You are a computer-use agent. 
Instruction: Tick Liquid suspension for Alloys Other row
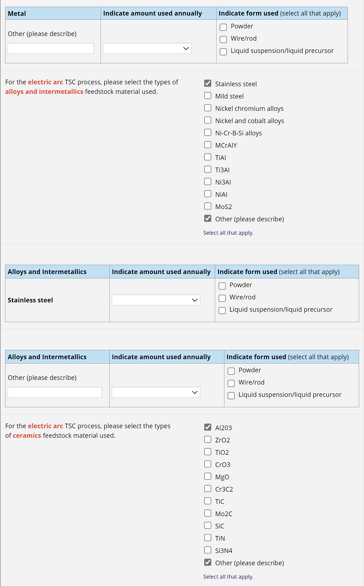tap(231, 396)
